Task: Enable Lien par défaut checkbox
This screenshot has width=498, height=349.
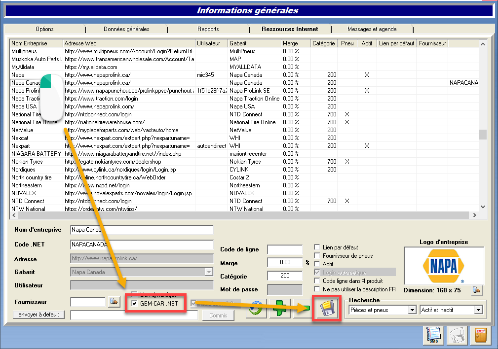Action: pos(317,247)
